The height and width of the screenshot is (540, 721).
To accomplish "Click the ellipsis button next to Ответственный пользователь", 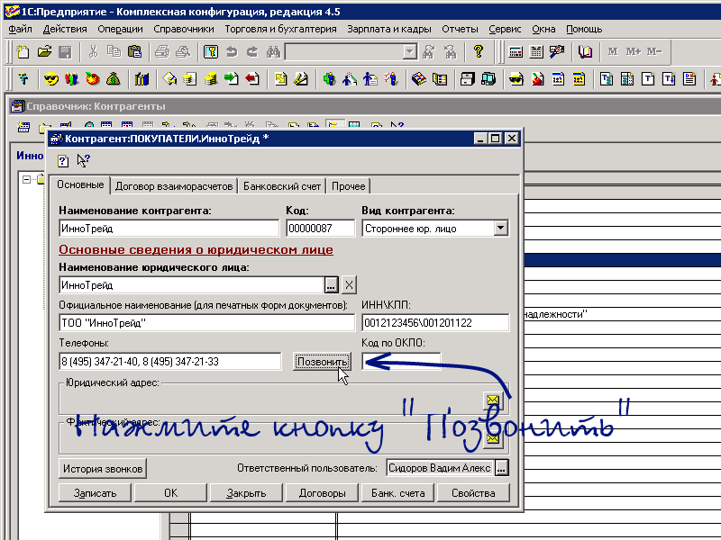I will [502, 468].
